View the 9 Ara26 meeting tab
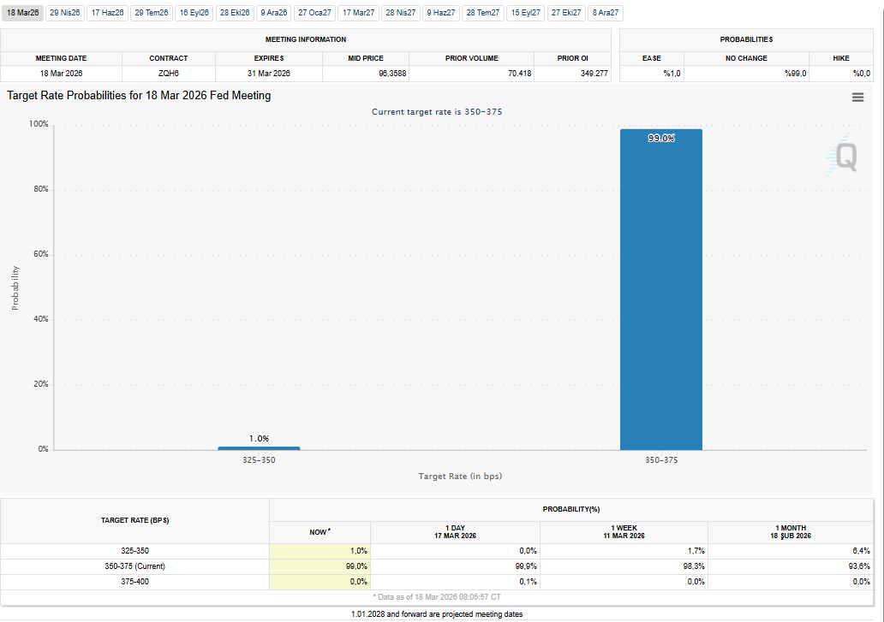The width and height of the screenshot is (884, 622). tap(273, 13)
